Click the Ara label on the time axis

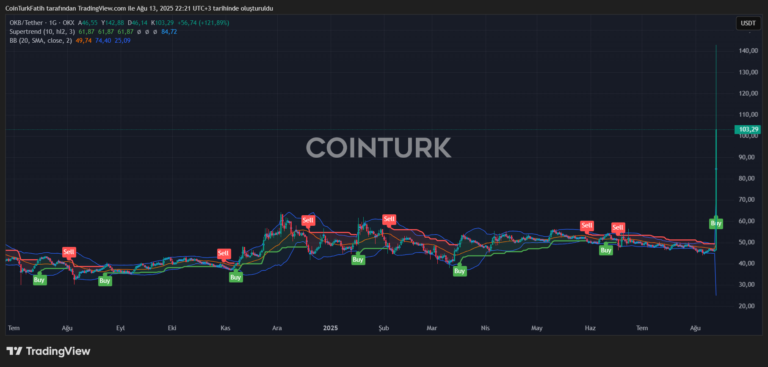click(x=277, y=328)
